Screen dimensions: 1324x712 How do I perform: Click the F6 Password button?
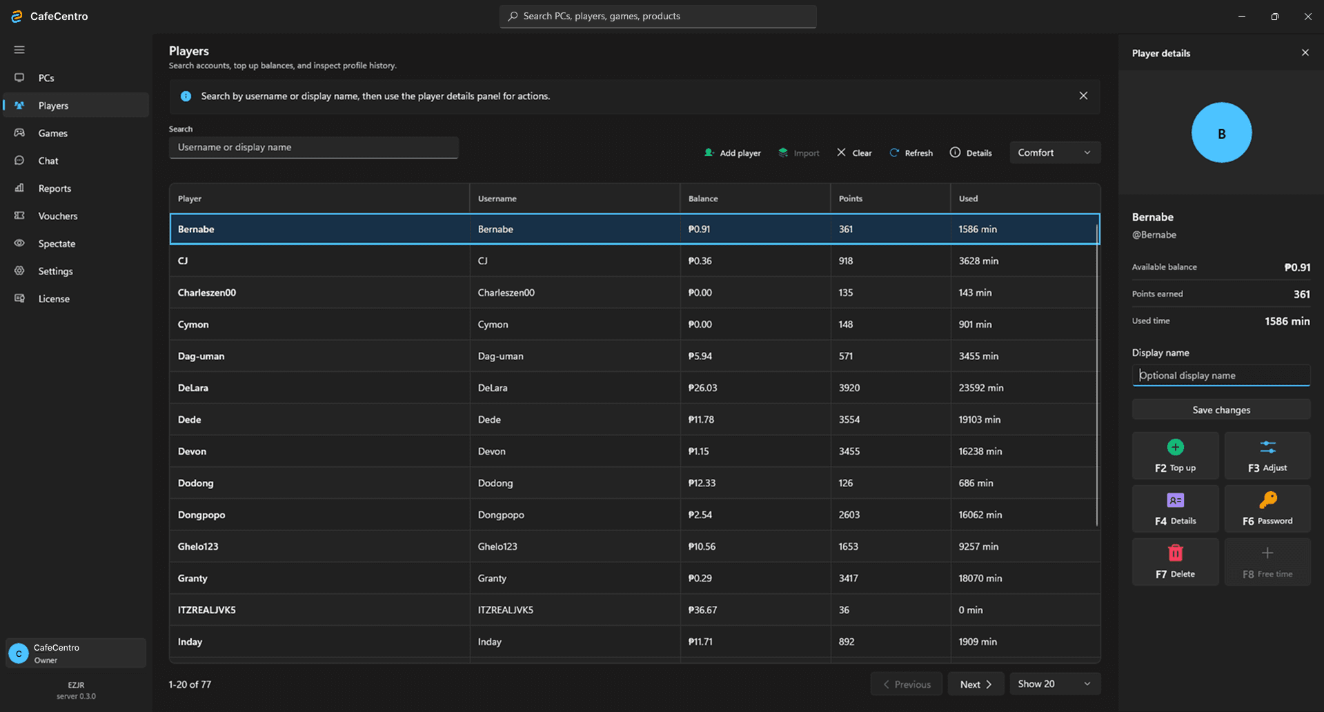1267,508
